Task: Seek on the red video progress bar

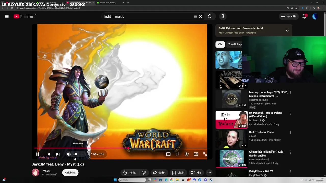Action: pyautogui.click(x=122, y=148)
